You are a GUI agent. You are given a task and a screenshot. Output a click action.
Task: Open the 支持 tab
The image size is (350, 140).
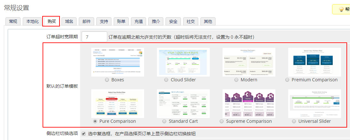[x=104, y=22]
